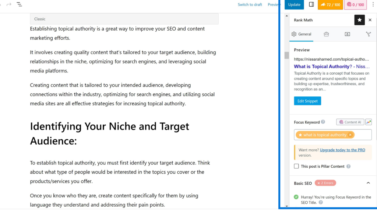Click the snippet preview description text
This screenshot has height=210, width=377.
coord(332,81)
